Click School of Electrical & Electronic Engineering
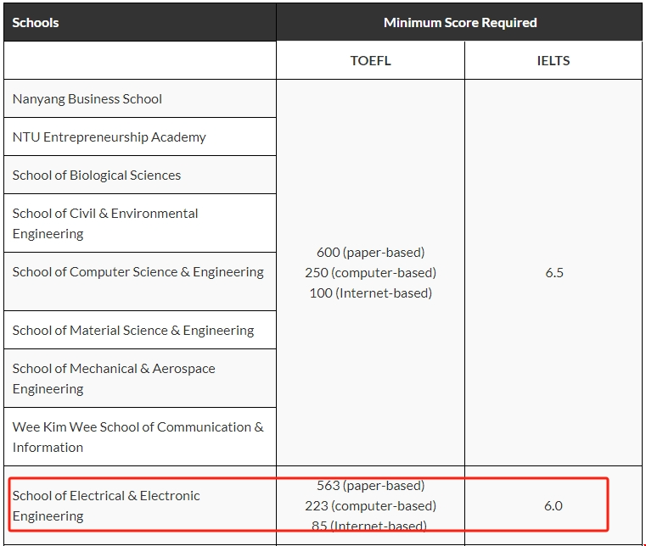The width and height of the screenshot is (646, 546). [106, 505]
